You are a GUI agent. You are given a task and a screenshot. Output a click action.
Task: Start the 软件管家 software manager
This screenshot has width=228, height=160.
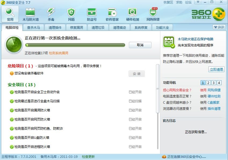pos(112,13)
